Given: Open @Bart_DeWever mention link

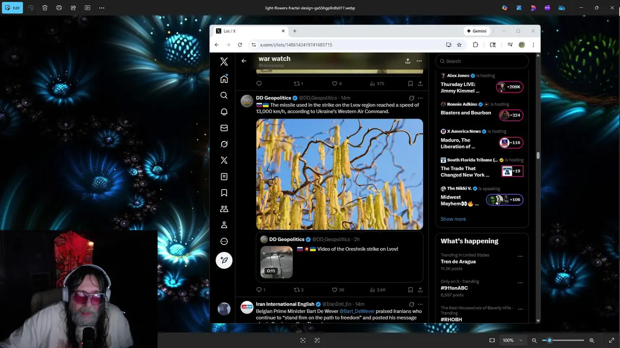Looking at the screenshot, I should [x=357, y=311].
